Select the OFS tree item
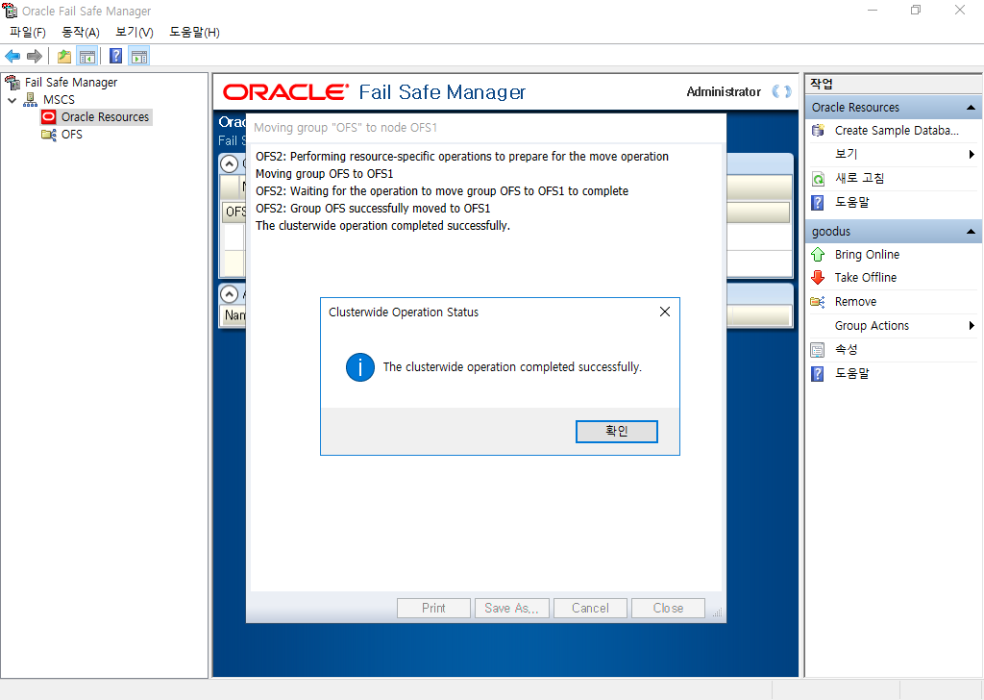This screenshot has width=984, height=700. pyautogui.click(x=71, y=135)
